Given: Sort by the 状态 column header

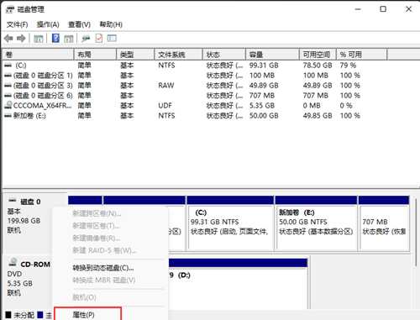Looking at the screenshot, I should (224, 55).
